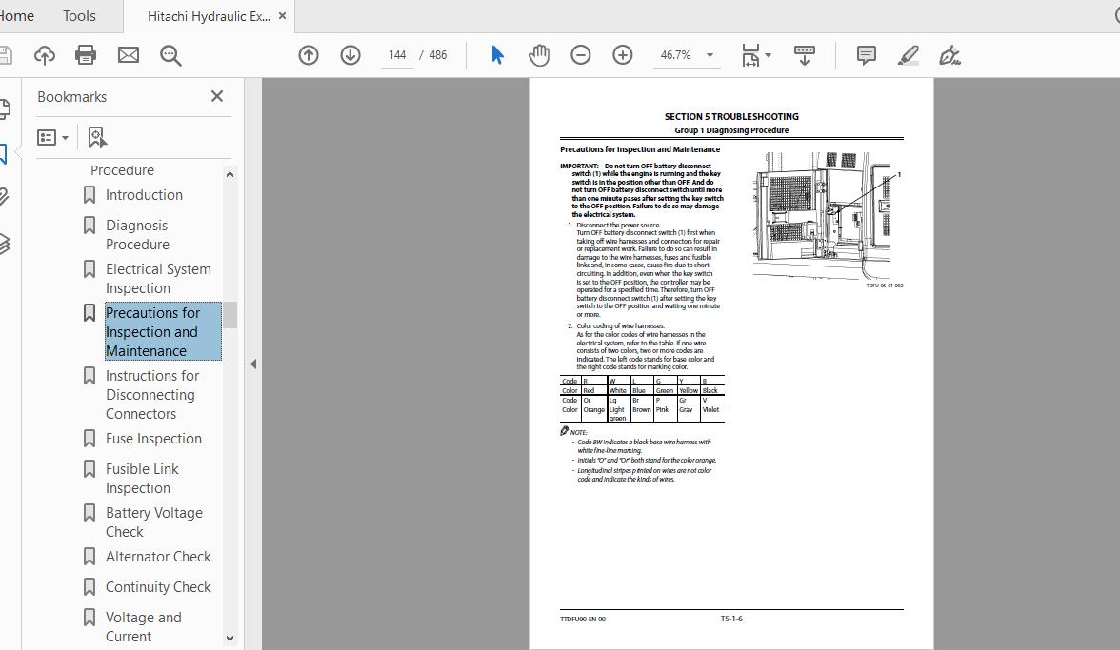The width and height of the screenshot is (1120, 650).
Task: Activate the Hand pan tool
Action: click(x=539, y=55)
